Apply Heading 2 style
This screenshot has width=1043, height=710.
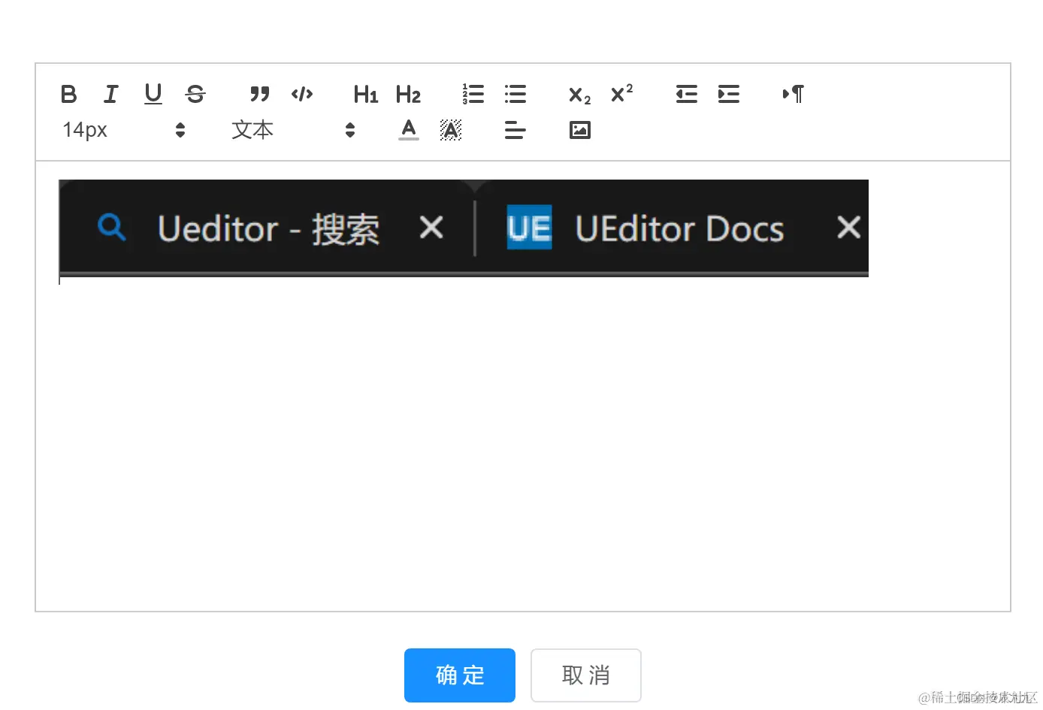pyautogui.click(x=408, y=94)
